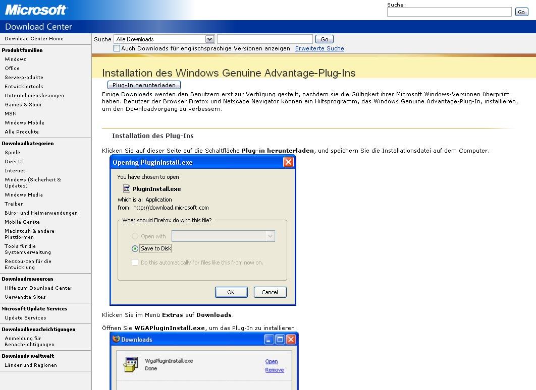This screenshot has width=536, height=390.
Task: Click the Plug-In herunterladen button
Action: (x=144, y=86)
